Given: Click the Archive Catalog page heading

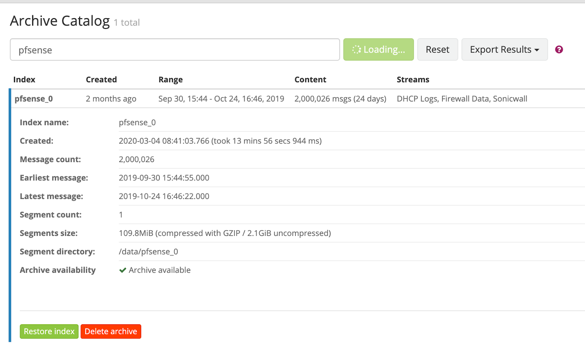Looking at the screenshot, I should click(60, 21).
